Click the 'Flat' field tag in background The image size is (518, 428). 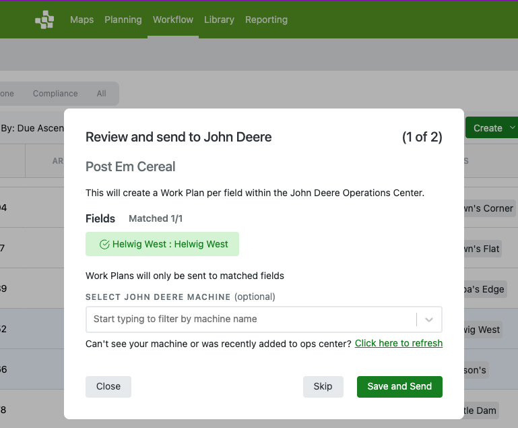pyautogui.click(x=482, y=249)
